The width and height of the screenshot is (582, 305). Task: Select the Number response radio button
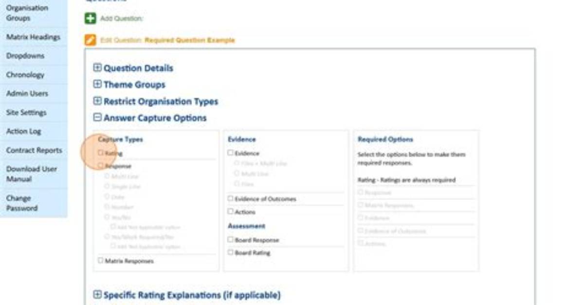pos(107,206)
